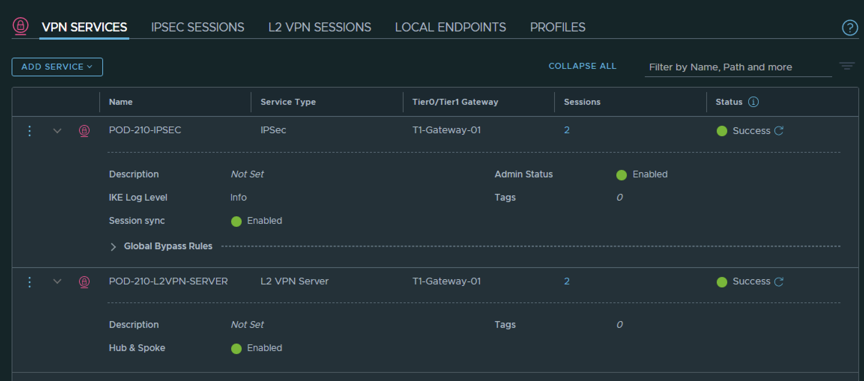864x381 pixels.
Task: Switch to the IPSEC Sessions tab
Action: (197, 27)
